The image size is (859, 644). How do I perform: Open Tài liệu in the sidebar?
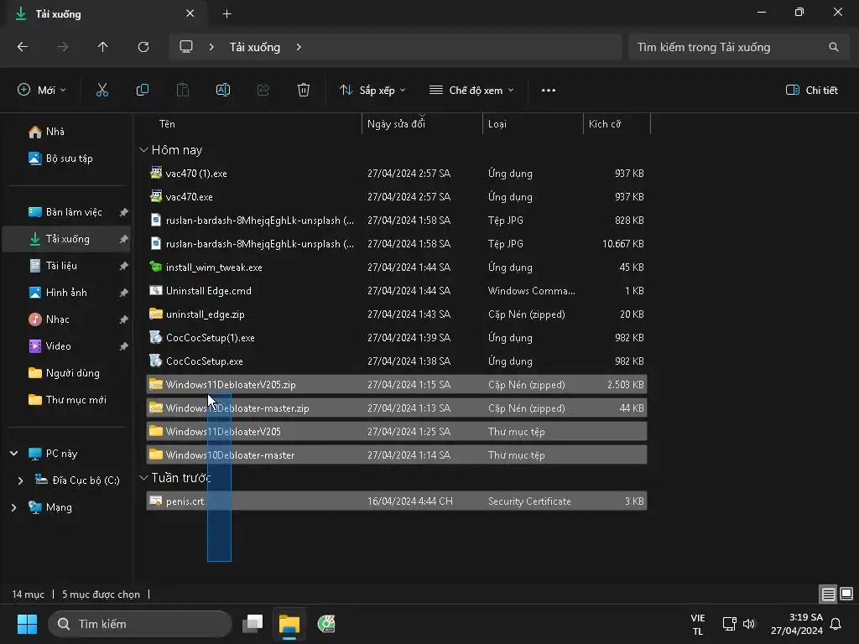65,266
